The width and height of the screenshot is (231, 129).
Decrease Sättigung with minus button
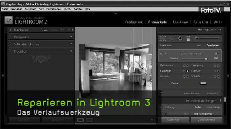(x=215, y=66)
